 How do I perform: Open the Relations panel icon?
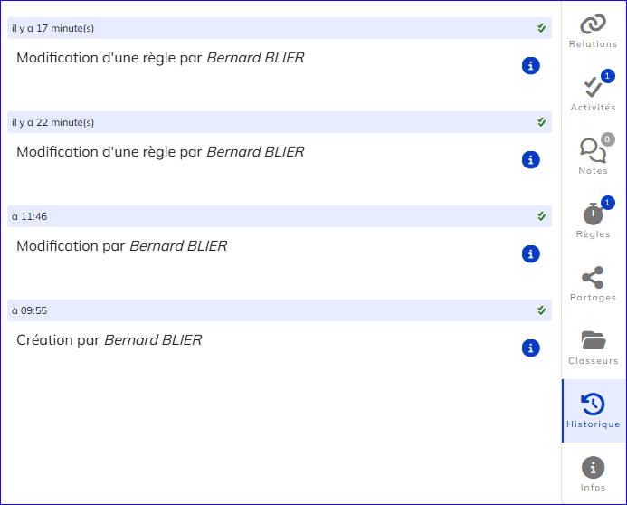point(593,24)
